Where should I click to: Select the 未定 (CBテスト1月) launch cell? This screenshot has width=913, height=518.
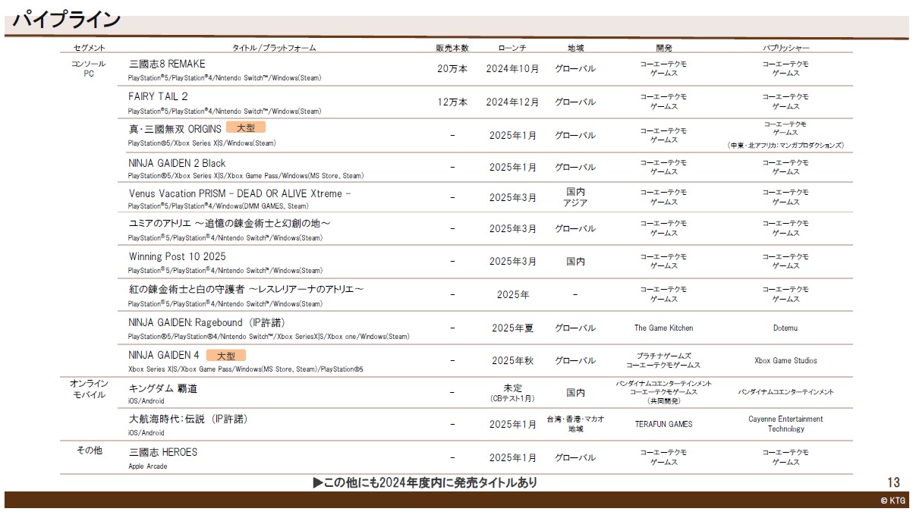click(x=512, y=392)
